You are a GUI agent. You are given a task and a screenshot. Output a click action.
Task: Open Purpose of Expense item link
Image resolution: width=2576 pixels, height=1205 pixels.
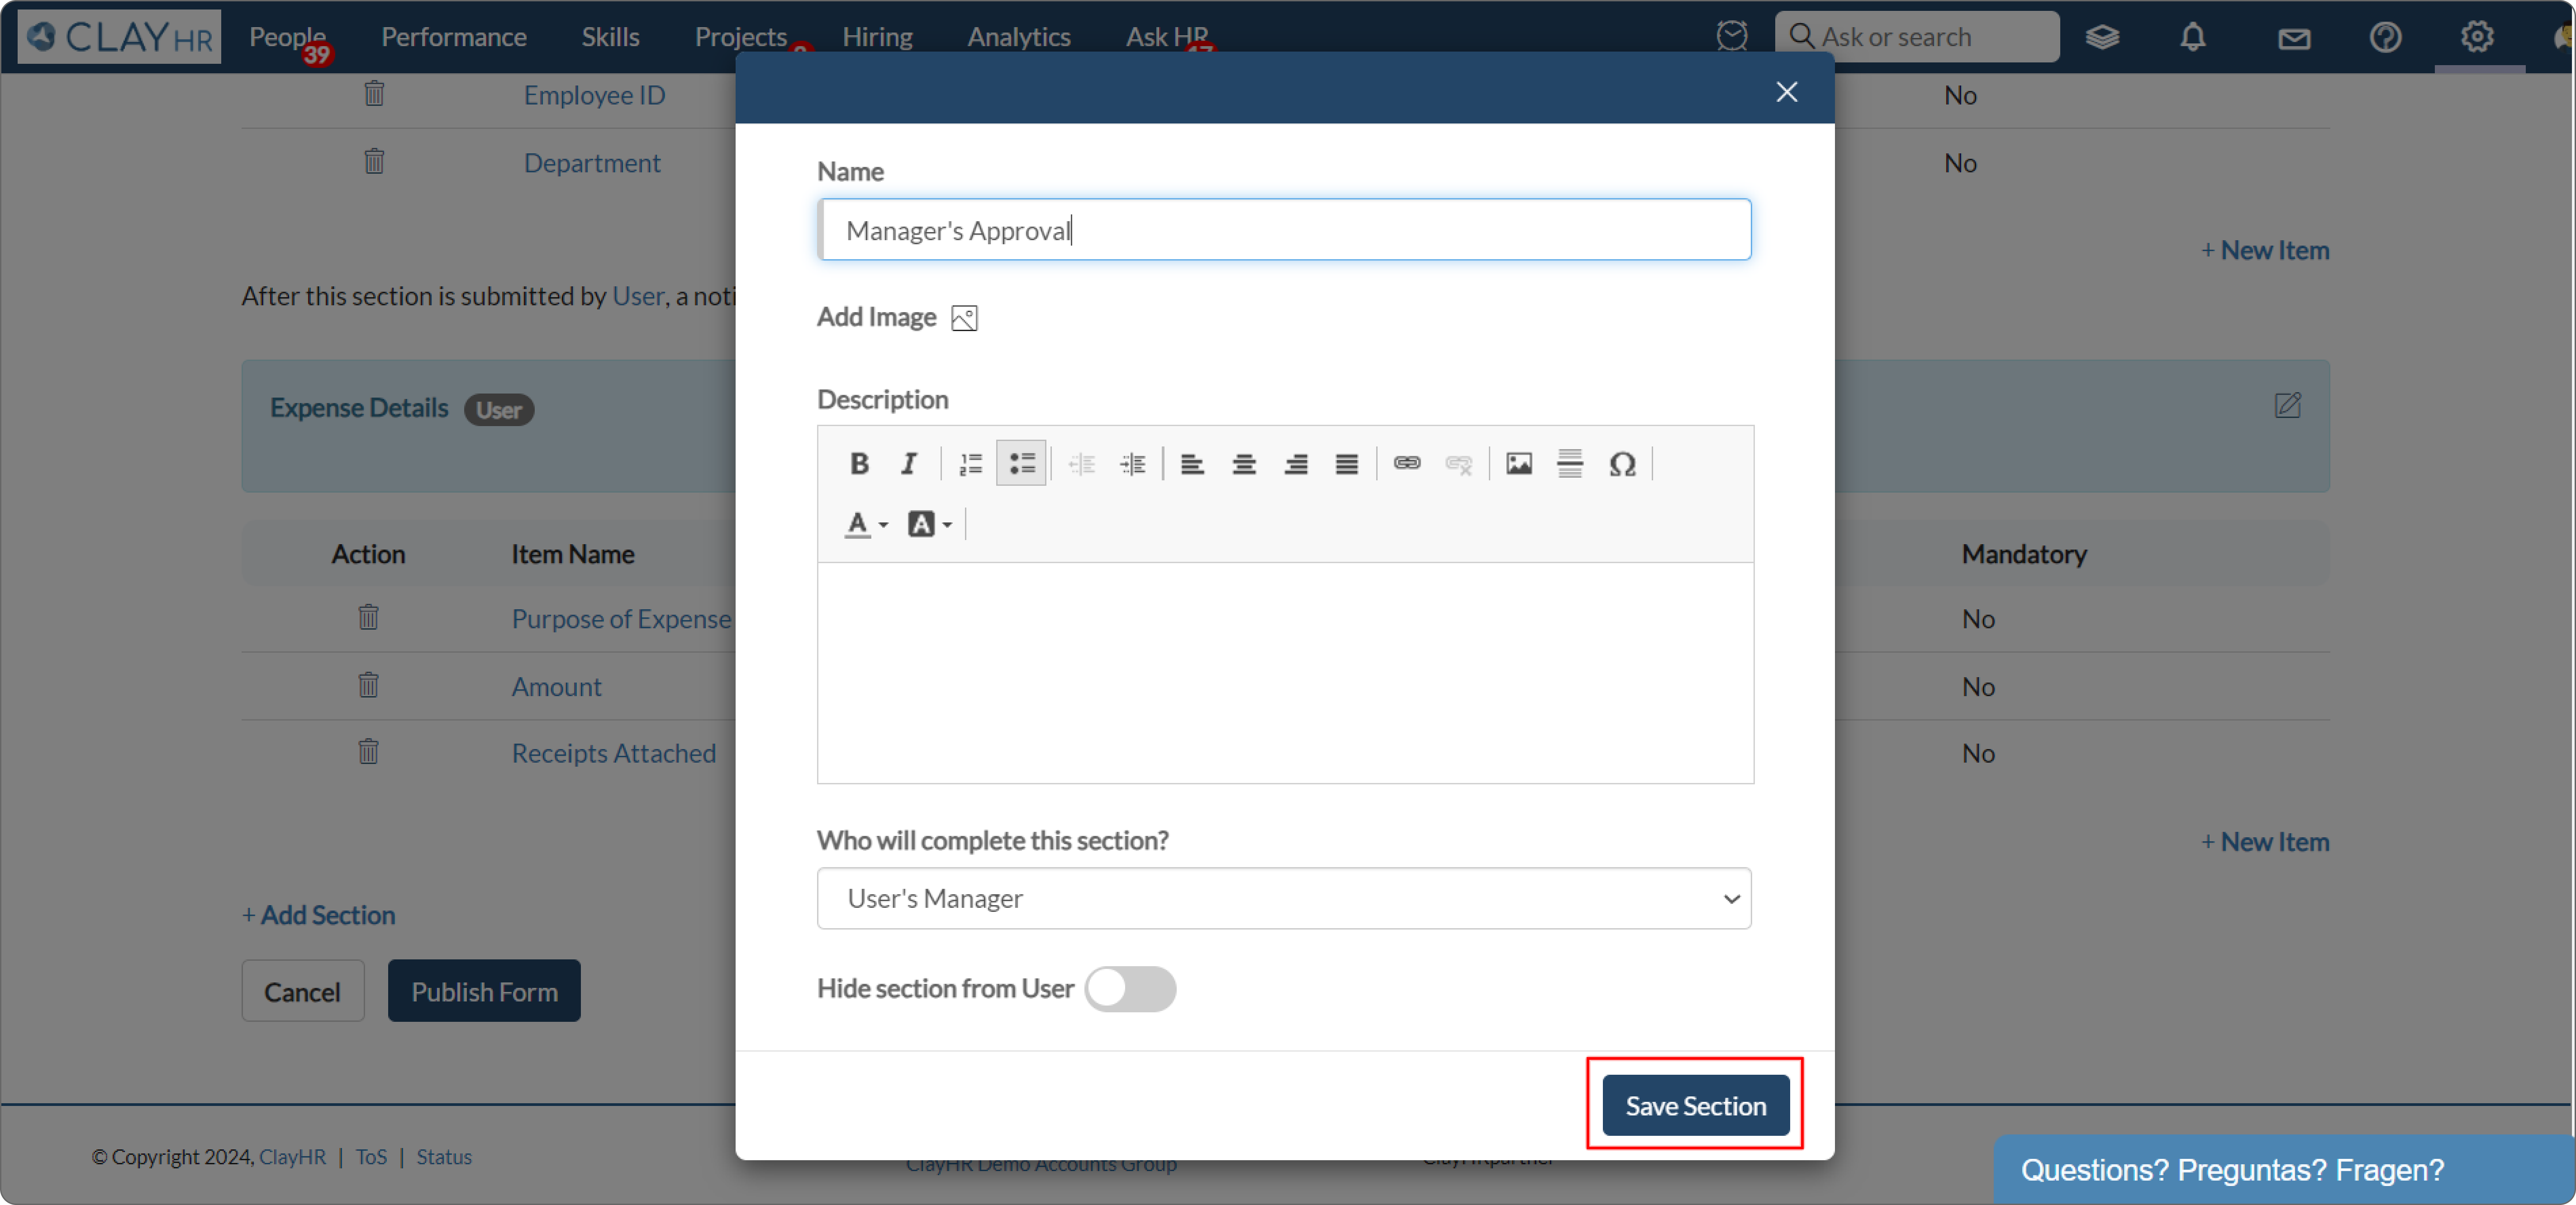[621, 618]
